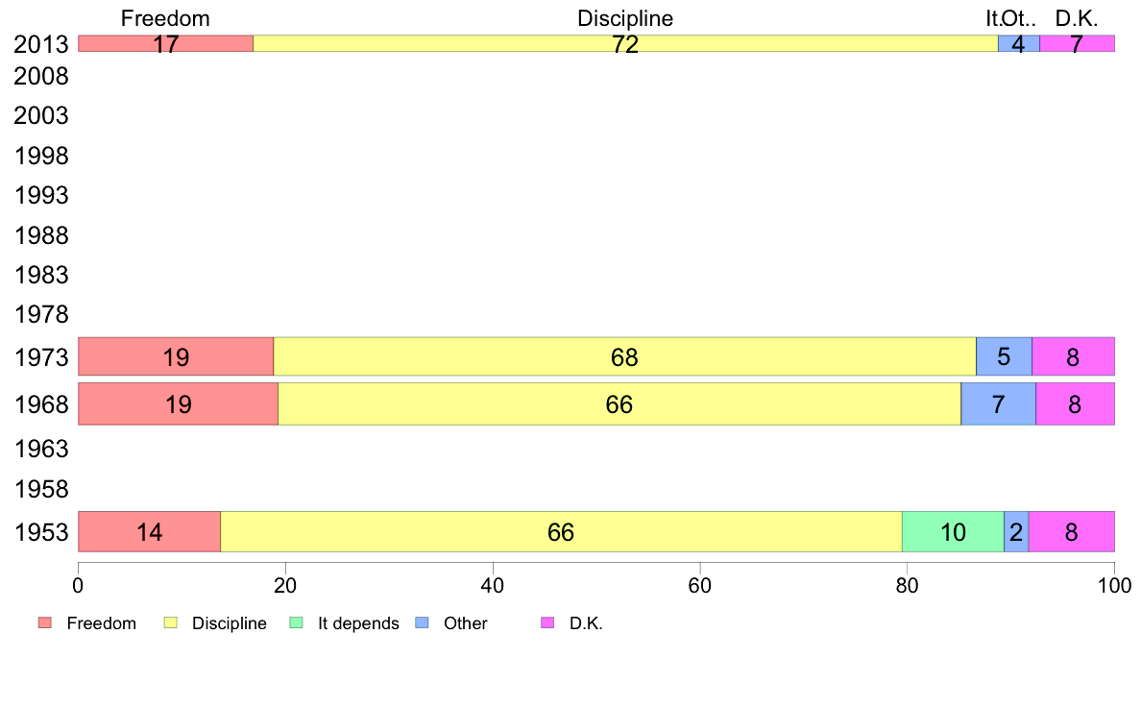The height and width of the screenshot is (707, 1141).
Task: Click the Other blue legend swatch
Action: 422,623
